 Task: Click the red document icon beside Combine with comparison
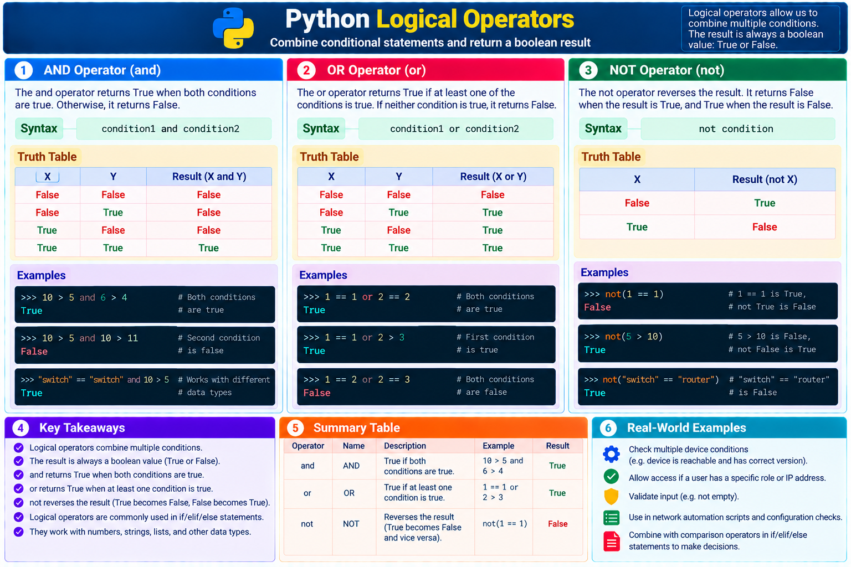point(612,541)
